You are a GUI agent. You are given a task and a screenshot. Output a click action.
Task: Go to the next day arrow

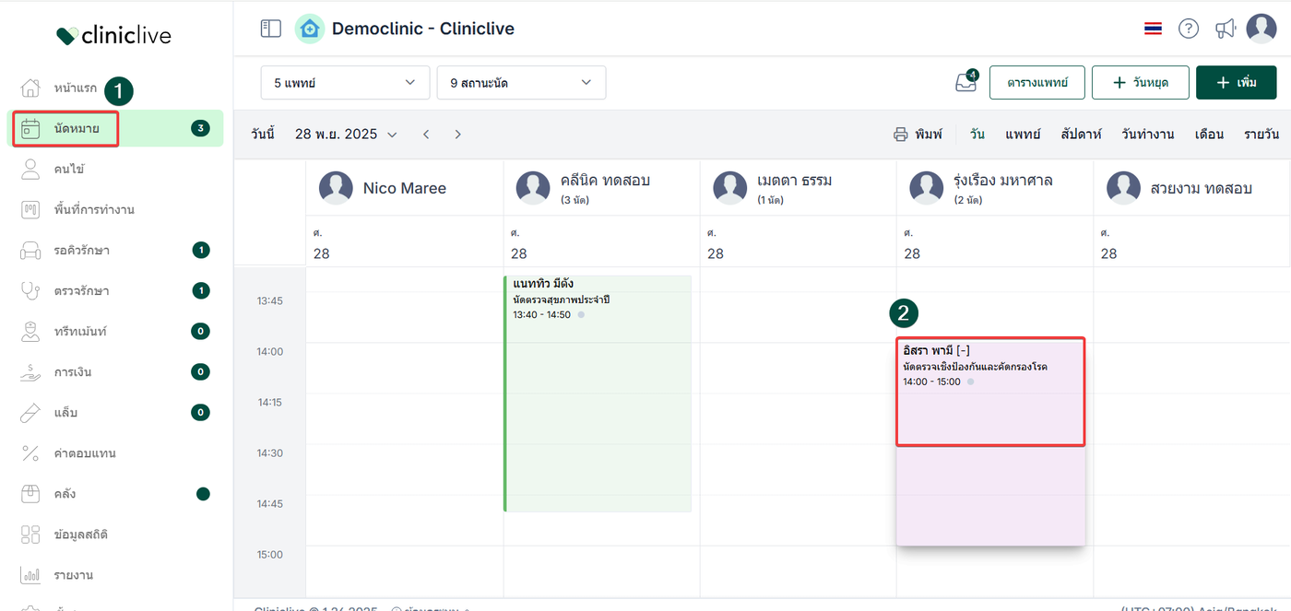coord(457,135)
